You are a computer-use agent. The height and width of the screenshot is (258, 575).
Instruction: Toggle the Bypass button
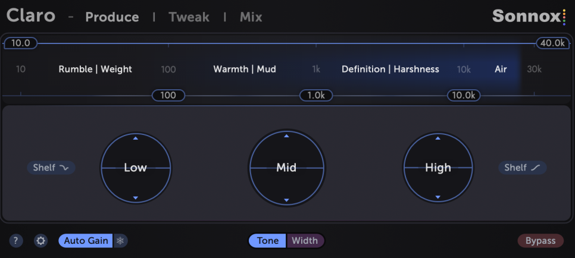(x=540, y=241)
